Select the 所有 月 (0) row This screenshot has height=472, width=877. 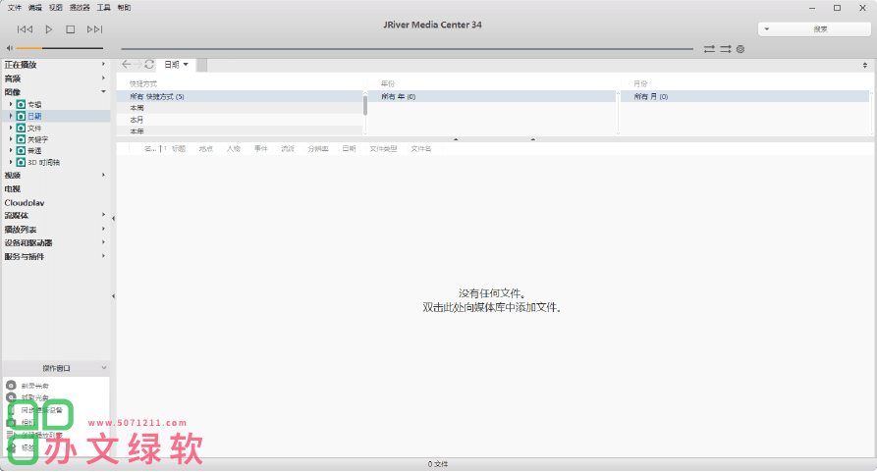[744, 96]
